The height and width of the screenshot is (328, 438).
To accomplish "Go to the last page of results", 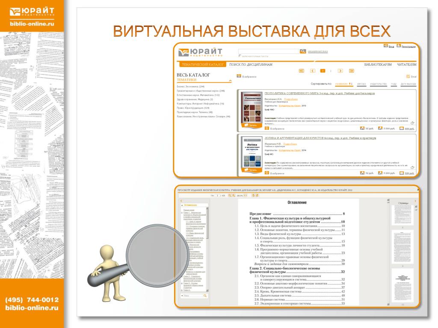I will 352,71.
